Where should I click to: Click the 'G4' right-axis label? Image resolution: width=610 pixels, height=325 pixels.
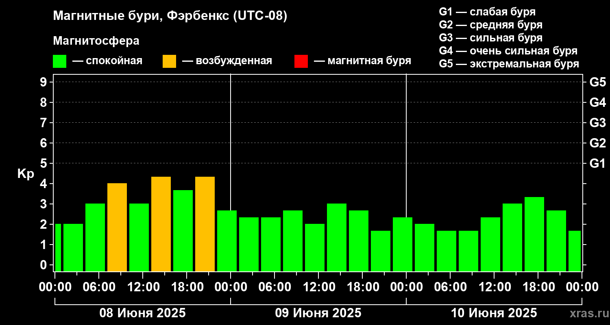point(597,102)
